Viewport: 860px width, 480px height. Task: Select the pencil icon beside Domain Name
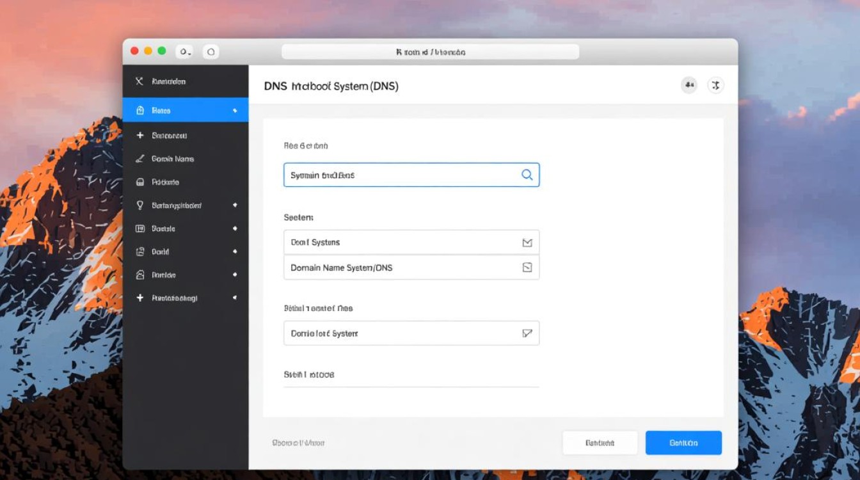(x=139, y=159)
